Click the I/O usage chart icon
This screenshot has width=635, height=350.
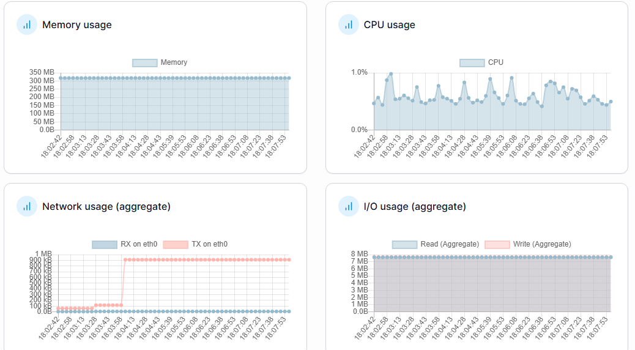[349, 207]
